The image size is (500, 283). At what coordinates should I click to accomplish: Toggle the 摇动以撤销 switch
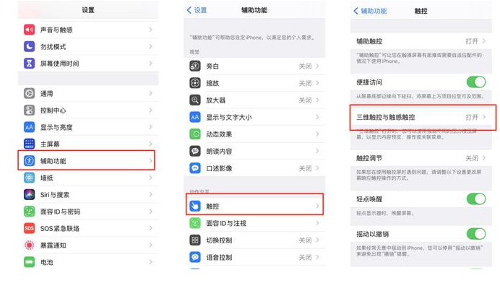pyautogui.click(x=476, y=234)
